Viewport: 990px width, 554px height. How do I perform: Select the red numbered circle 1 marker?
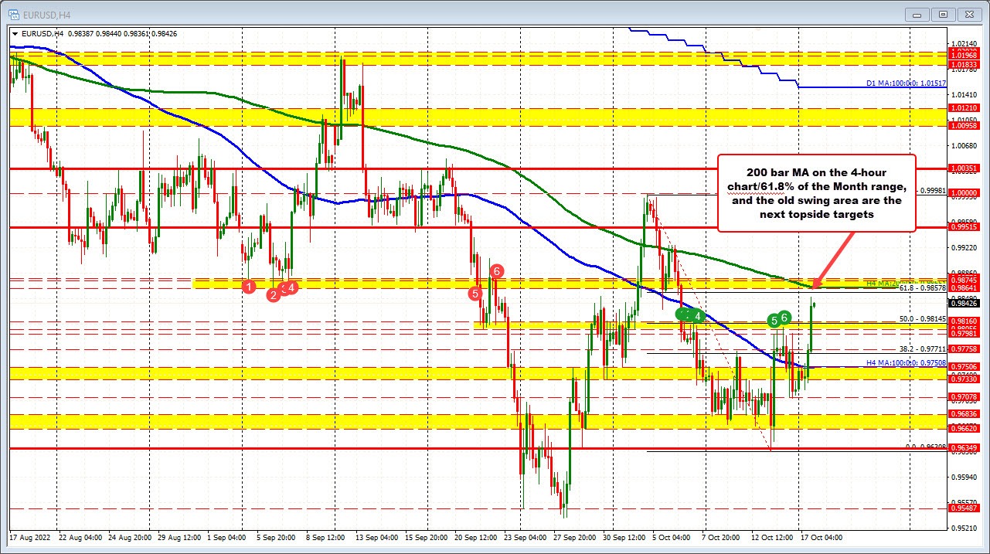[x=249, y=287]
